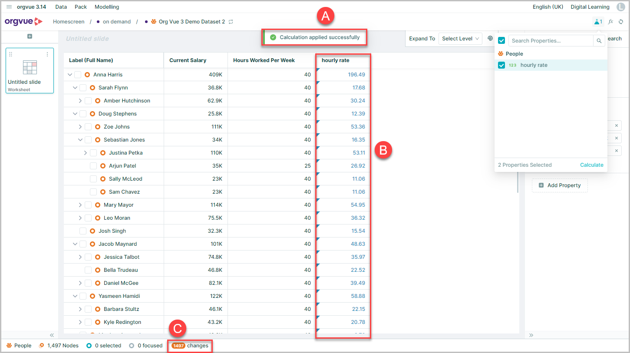Open the colour palette icon
The image size is (630, 353).
point(490,38)
